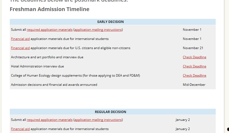
Task: Click the Admission decisions and financial aid awards row
Action: [x=54, y=85]
